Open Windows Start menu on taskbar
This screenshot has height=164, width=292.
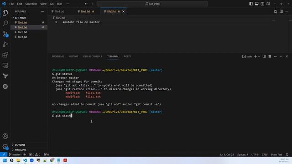pyautogui.click(x=5, y=160)
